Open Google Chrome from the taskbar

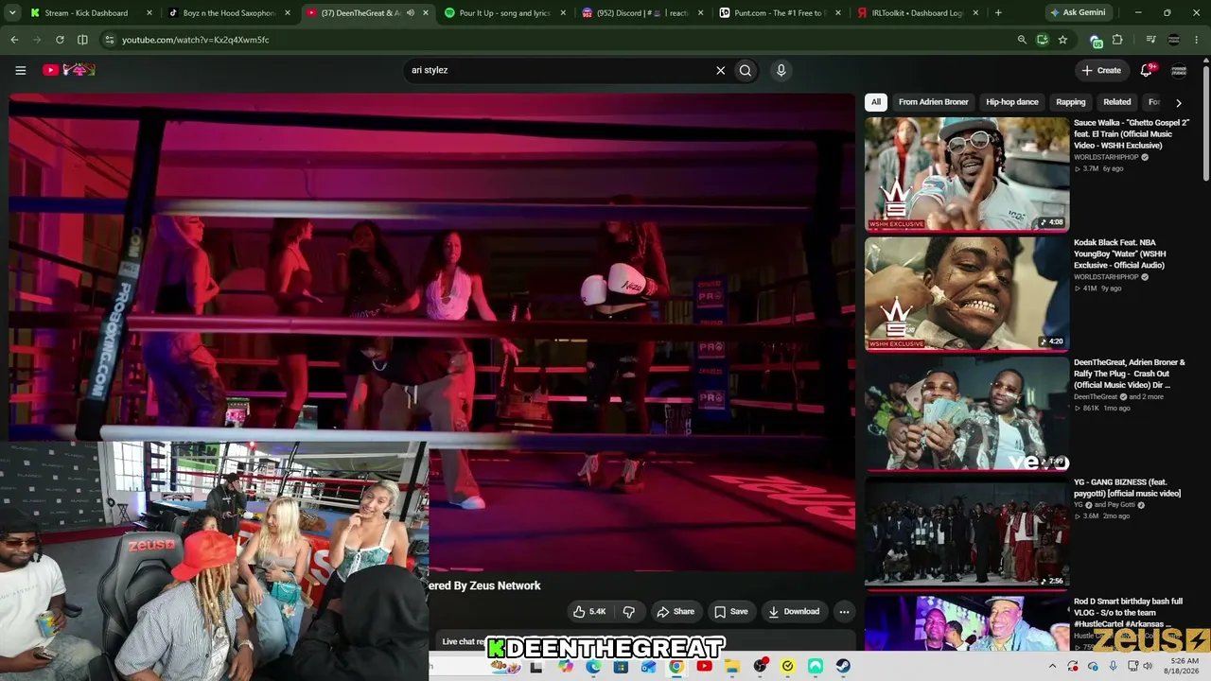coord(676,667)
